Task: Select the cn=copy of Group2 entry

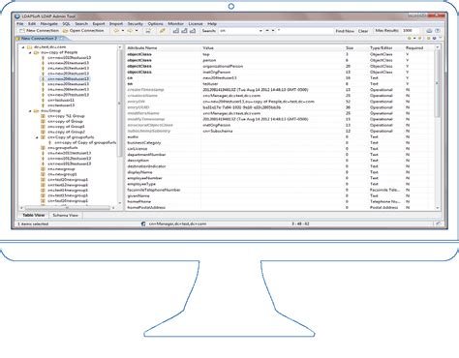Action: [66, 132]
